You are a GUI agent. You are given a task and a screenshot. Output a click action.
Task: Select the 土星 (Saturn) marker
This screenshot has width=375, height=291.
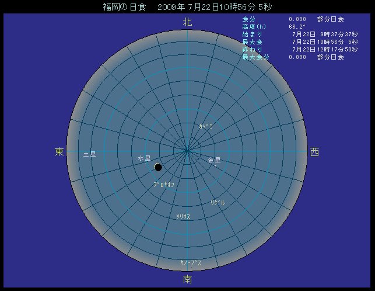(90, 154)
